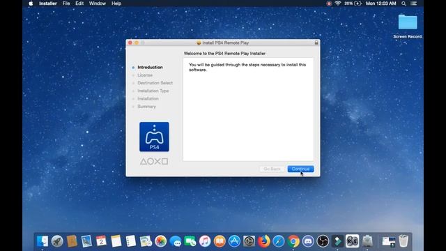This screenshot has height=251, width=446.
Task: Open the brown Contacts book in dock
Action: click(x=72, y=241)
